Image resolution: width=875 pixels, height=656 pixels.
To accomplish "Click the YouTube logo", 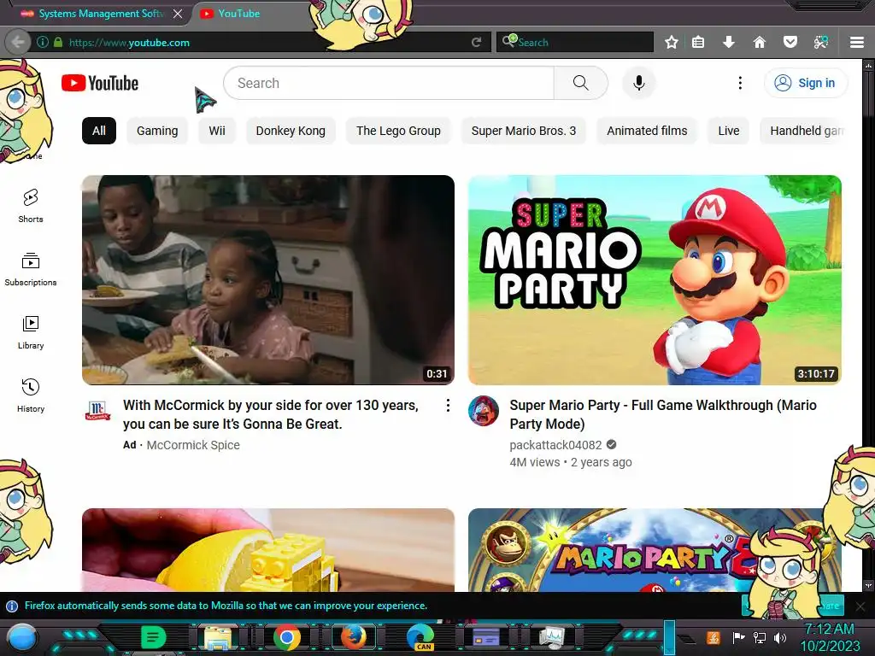I will 100,83.
